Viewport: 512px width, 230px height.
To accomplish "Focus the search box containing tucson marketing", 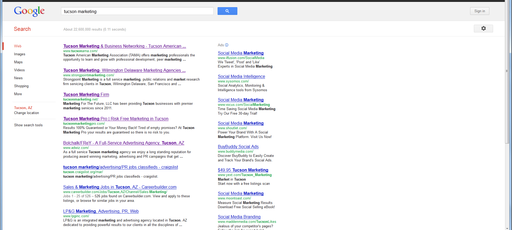I will click(137, 11).
